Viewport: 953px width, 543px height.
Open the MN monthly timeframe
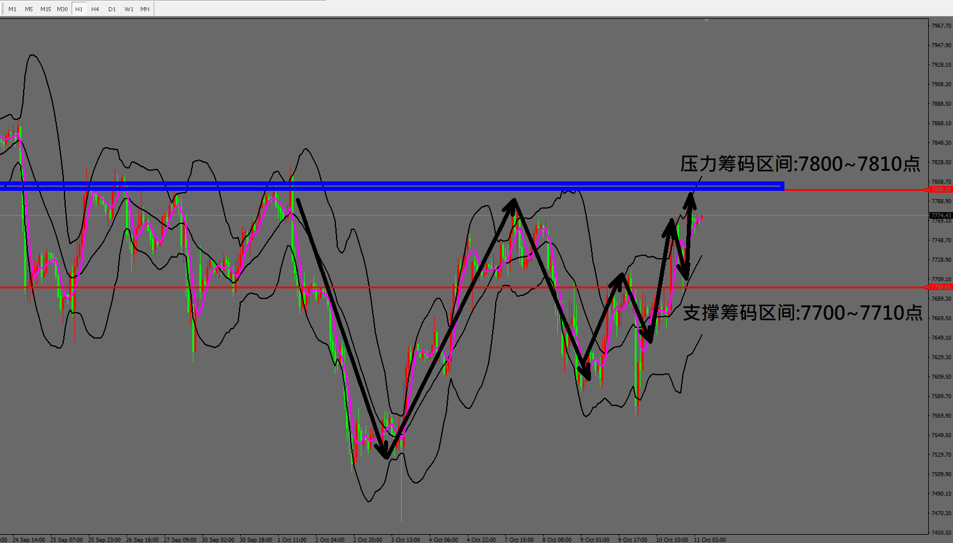(145, 9)
